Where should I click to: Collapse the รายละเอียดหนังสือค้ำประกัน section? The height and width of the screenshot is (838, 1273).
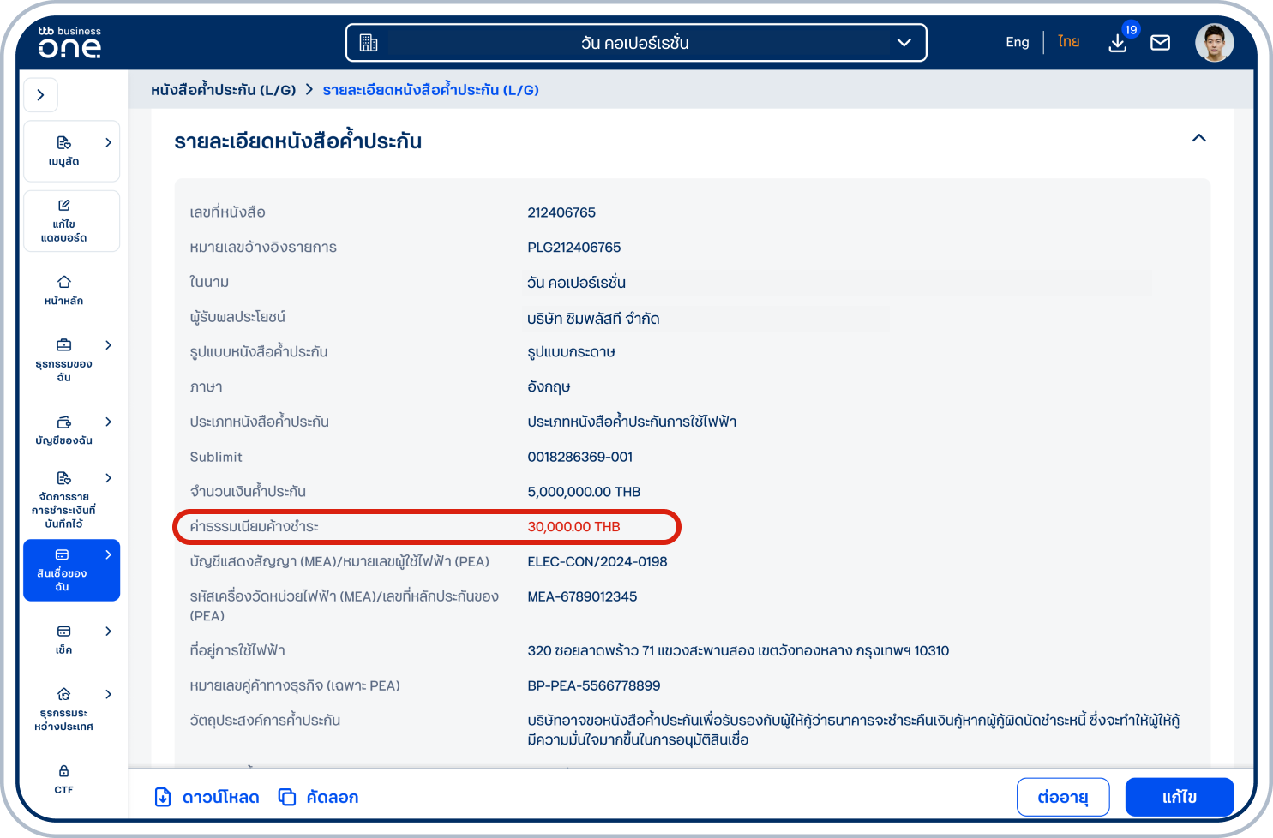pos(1198,138)
